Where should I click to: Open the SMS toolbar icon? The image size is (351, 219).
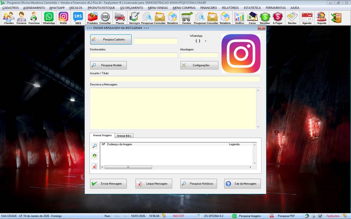tap(78, 18)
